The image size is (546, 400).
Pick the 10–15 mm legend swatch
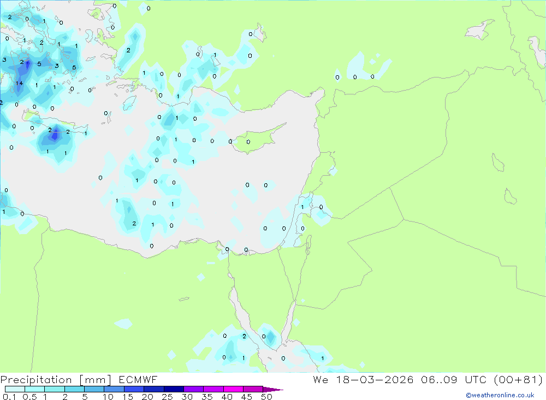pyautogui.click(x=114, y=389)
